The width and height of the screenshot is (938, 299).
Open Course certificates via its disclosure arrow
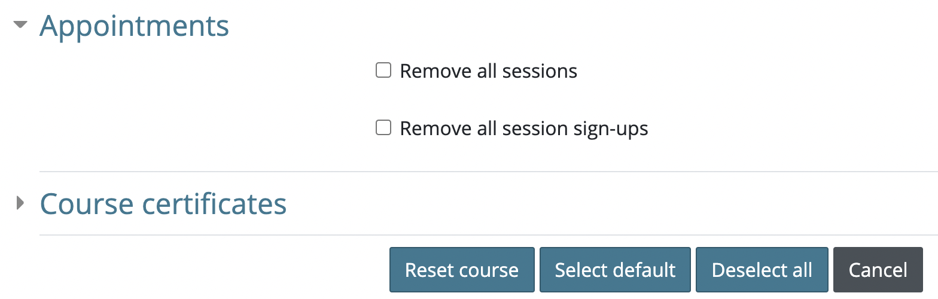21,203
